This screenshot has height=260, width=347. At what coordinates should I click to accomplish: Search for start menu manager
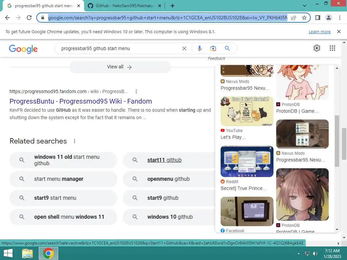click(x=63, y=179)
